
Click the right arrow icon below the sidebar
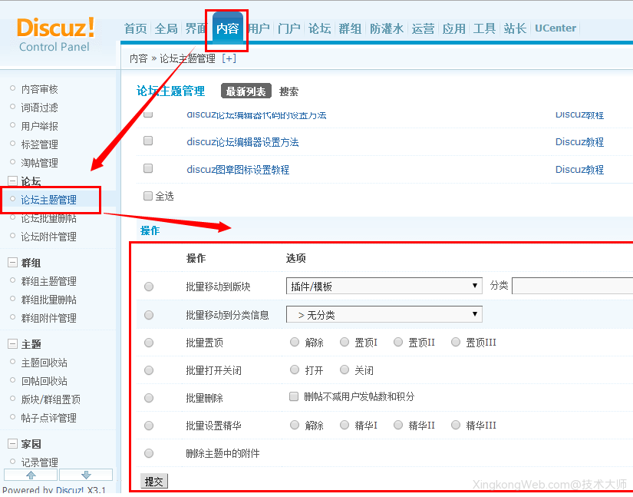click(85, 475)
